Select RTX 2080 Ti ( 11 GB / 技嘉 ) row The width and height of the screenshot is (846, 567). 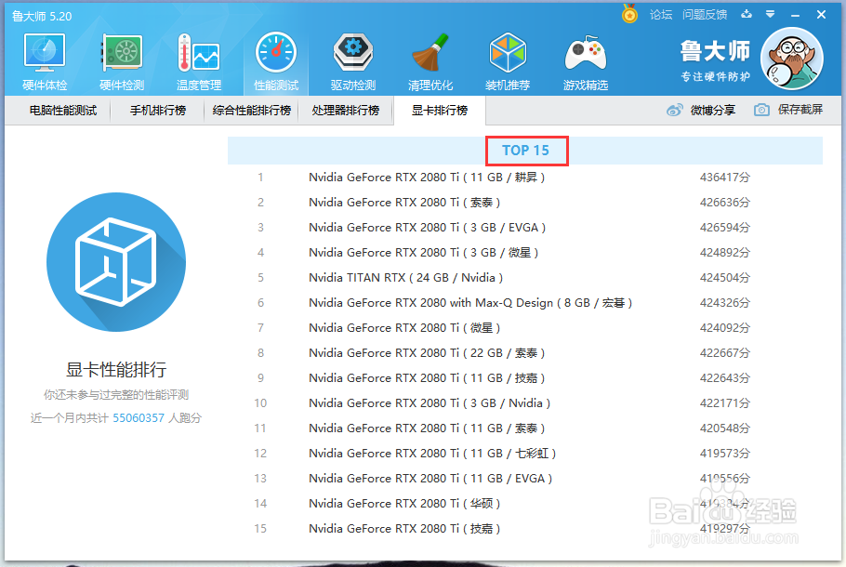(525, 378)
